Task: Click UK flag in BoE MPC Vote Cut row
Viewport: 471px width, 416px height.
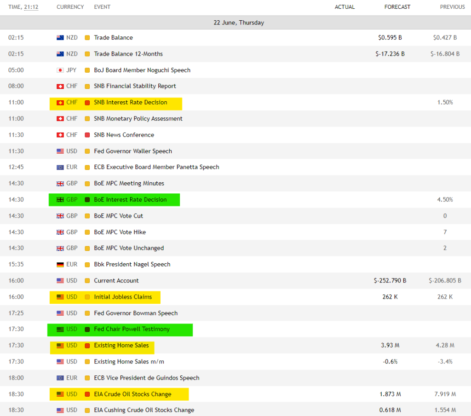Action: coord(60,216)
